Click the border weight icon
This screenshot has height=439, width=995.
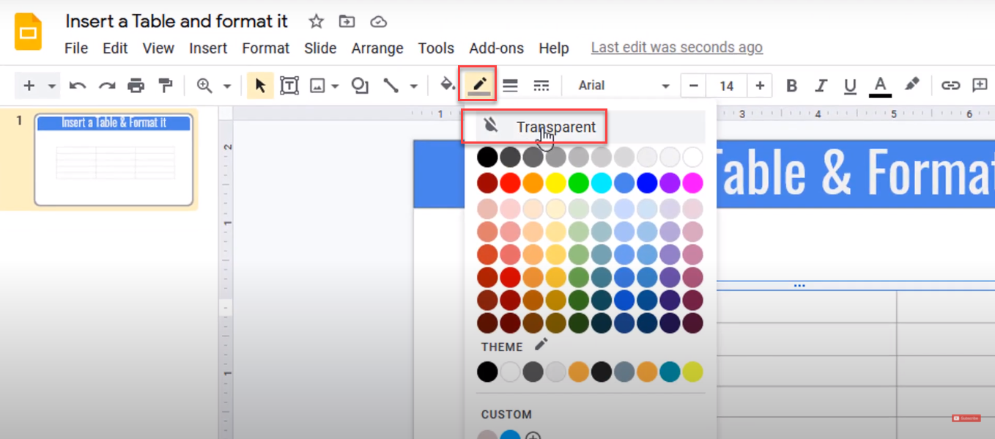coord(510,85)
